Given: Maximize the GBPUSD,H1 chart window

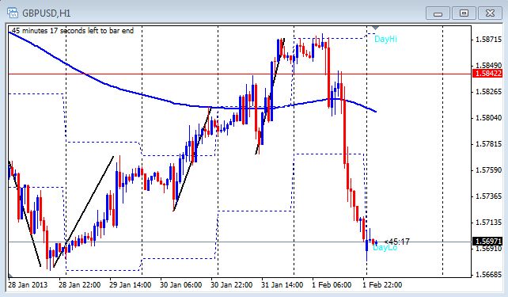Looking at the screenshot, I should [x=464, y=13].
